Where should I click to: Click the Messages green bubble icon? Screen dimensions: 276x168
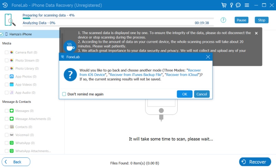(x=12, y=111)
